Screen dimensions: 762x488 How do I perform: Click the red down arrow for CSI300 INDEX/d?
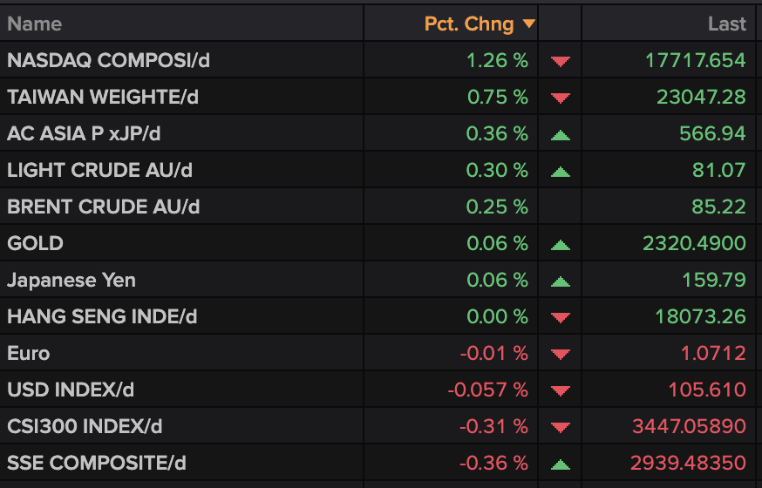[561, 427]
